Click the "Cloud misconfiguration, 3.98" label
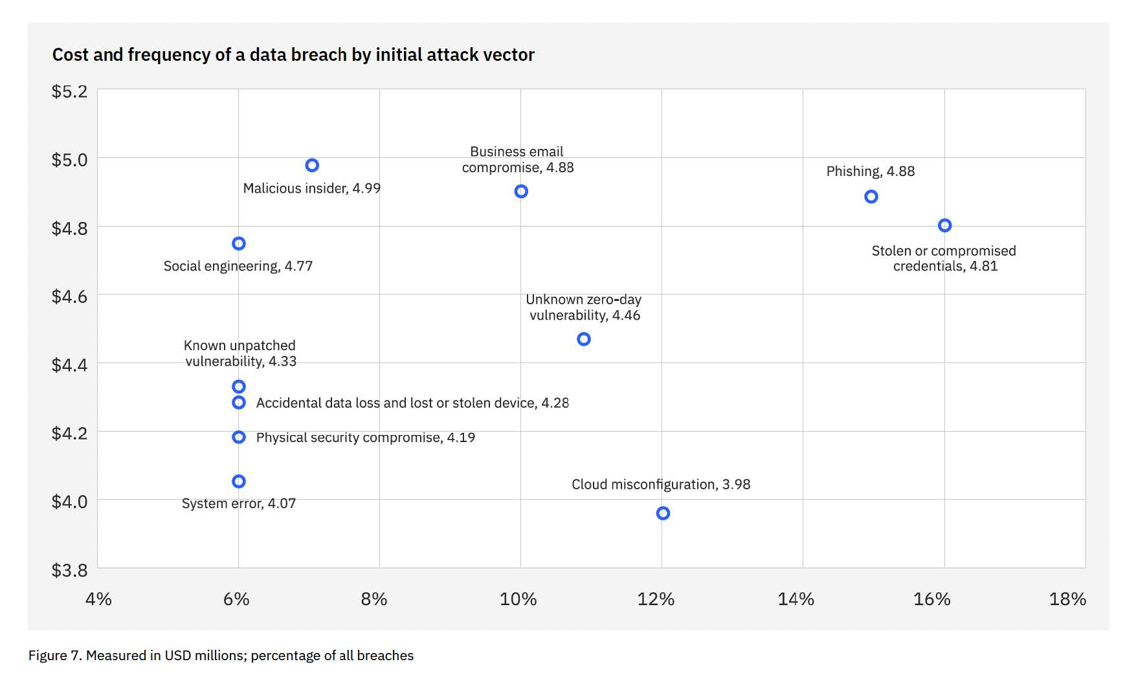This screenshot has width=1136, height=699. click(x=661, y=485)
